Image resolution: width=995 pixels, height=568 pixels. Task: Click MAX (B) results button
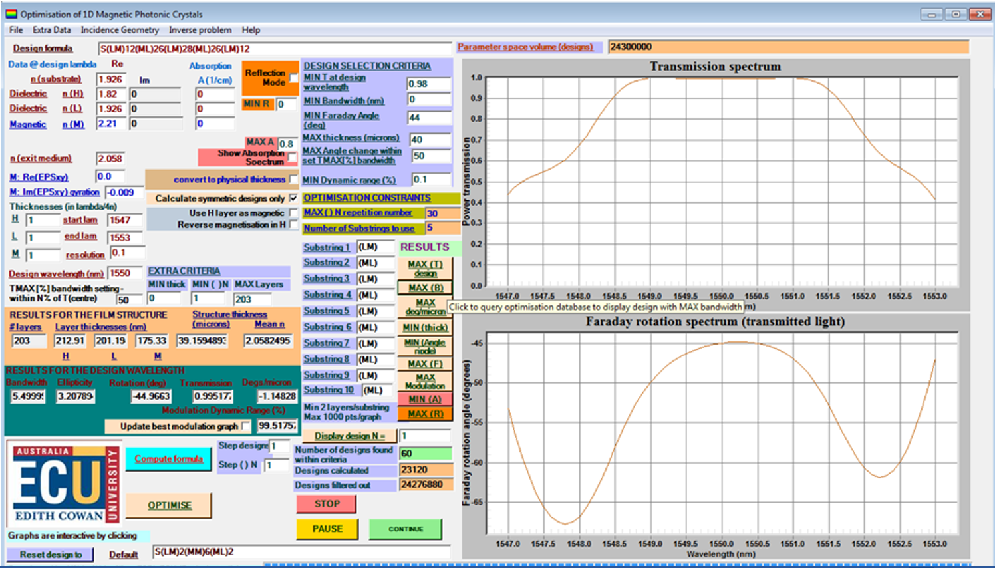pos(425,288)
